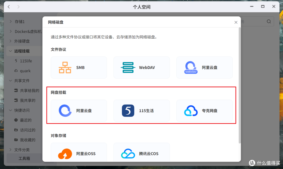
Task: Click the 我收藏的 icon
Action: 16,140
